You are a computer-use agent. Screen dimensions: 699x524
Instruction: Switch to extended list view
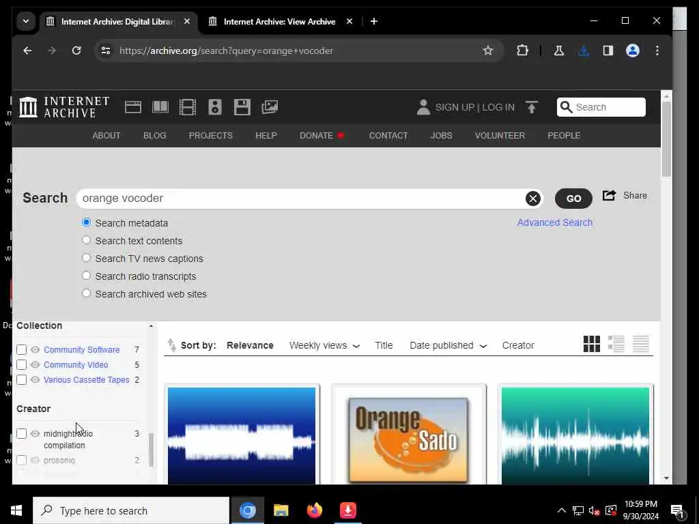click(x=616, y=344)
